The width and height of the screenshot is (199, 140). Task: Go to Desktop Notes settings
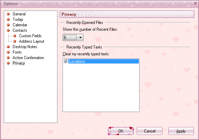coord(25,47)
